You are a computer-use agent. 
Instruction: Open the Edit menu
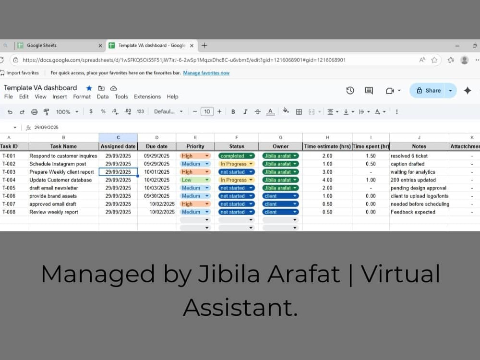pos(24,97)
